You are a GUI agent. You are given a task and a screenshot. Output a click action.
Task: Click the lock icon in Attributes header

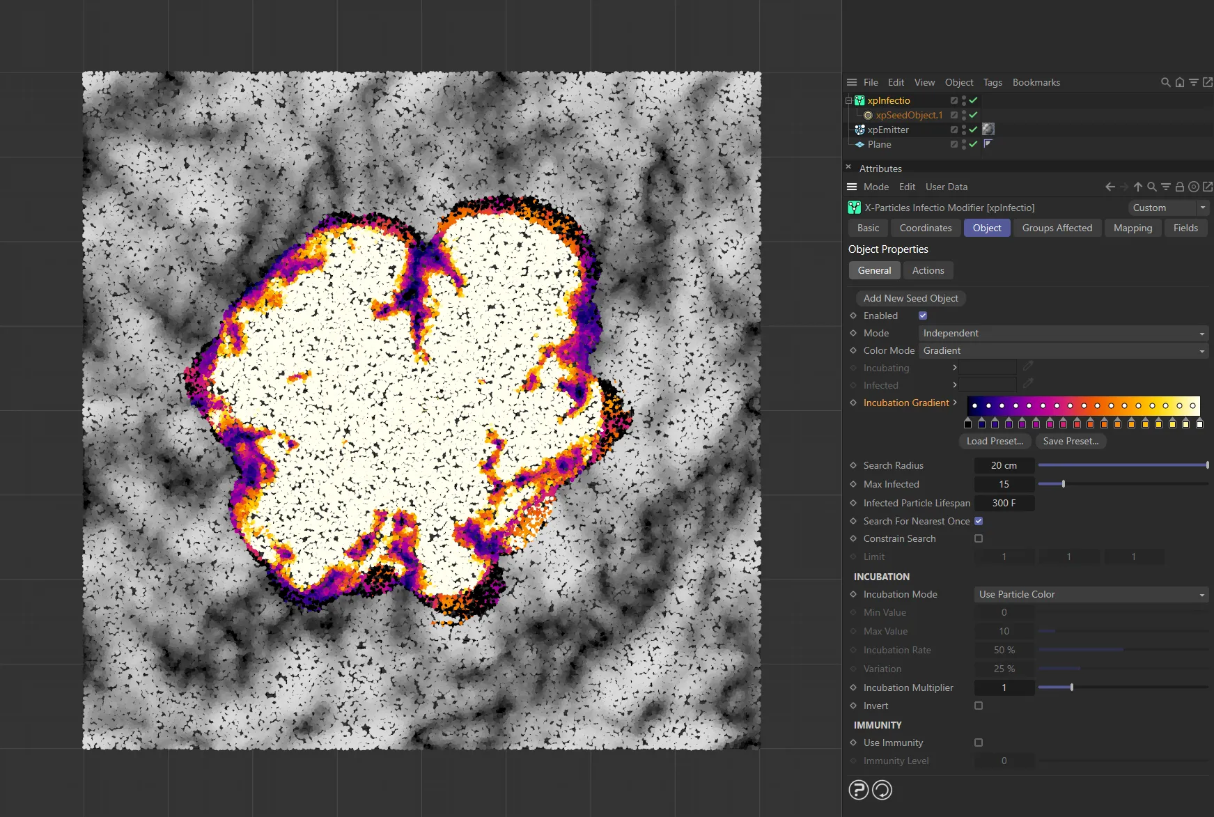(1180, 187)
